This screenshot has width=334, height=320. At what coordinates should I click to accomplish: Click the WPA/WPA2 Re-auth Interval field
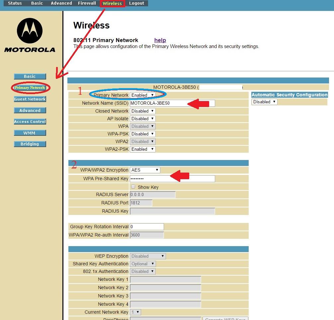click(x=147, y=235)
